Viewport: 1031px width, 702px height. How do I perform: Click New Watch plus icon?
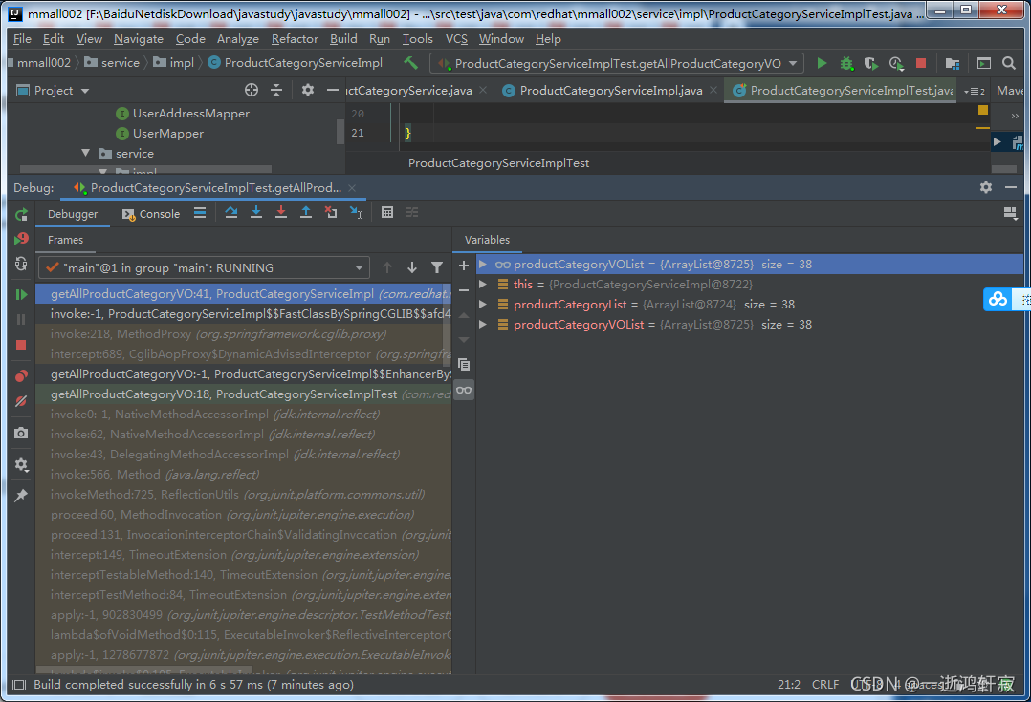[464, 266]
